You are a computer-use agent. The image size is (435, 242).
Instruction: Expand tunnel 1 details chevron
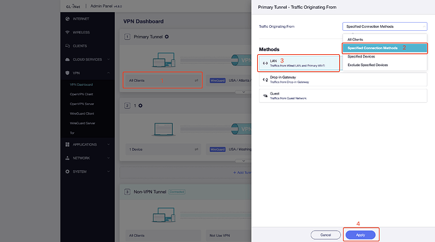(x=243, y=161)
